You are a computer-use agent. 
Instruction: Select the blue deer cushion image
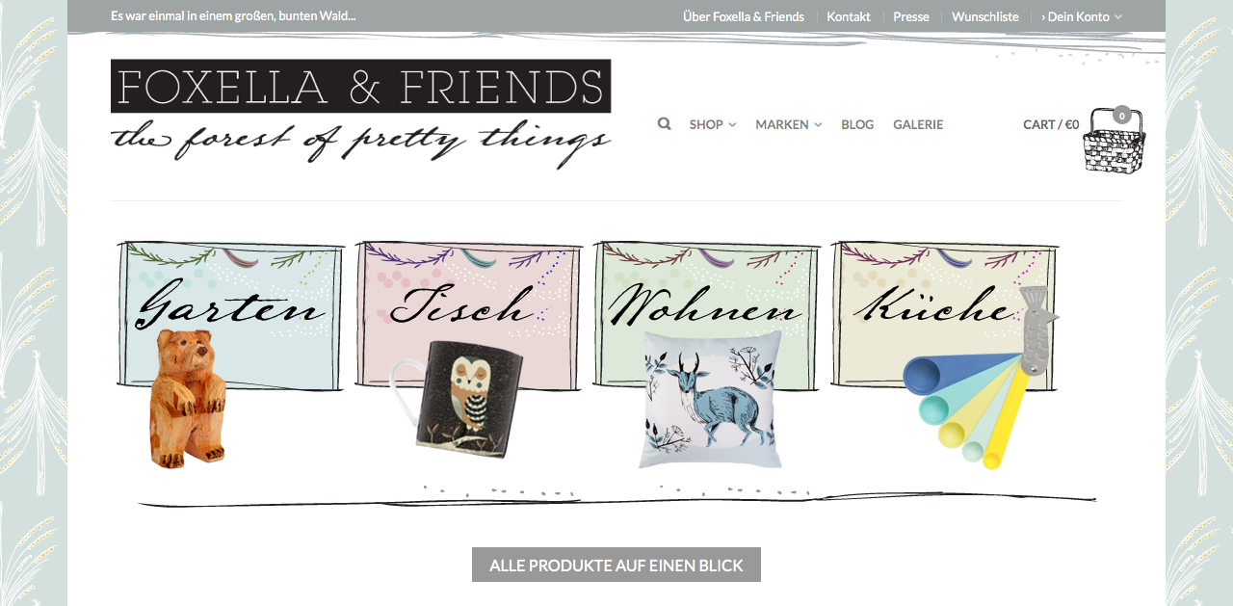[x=711, y=399]
